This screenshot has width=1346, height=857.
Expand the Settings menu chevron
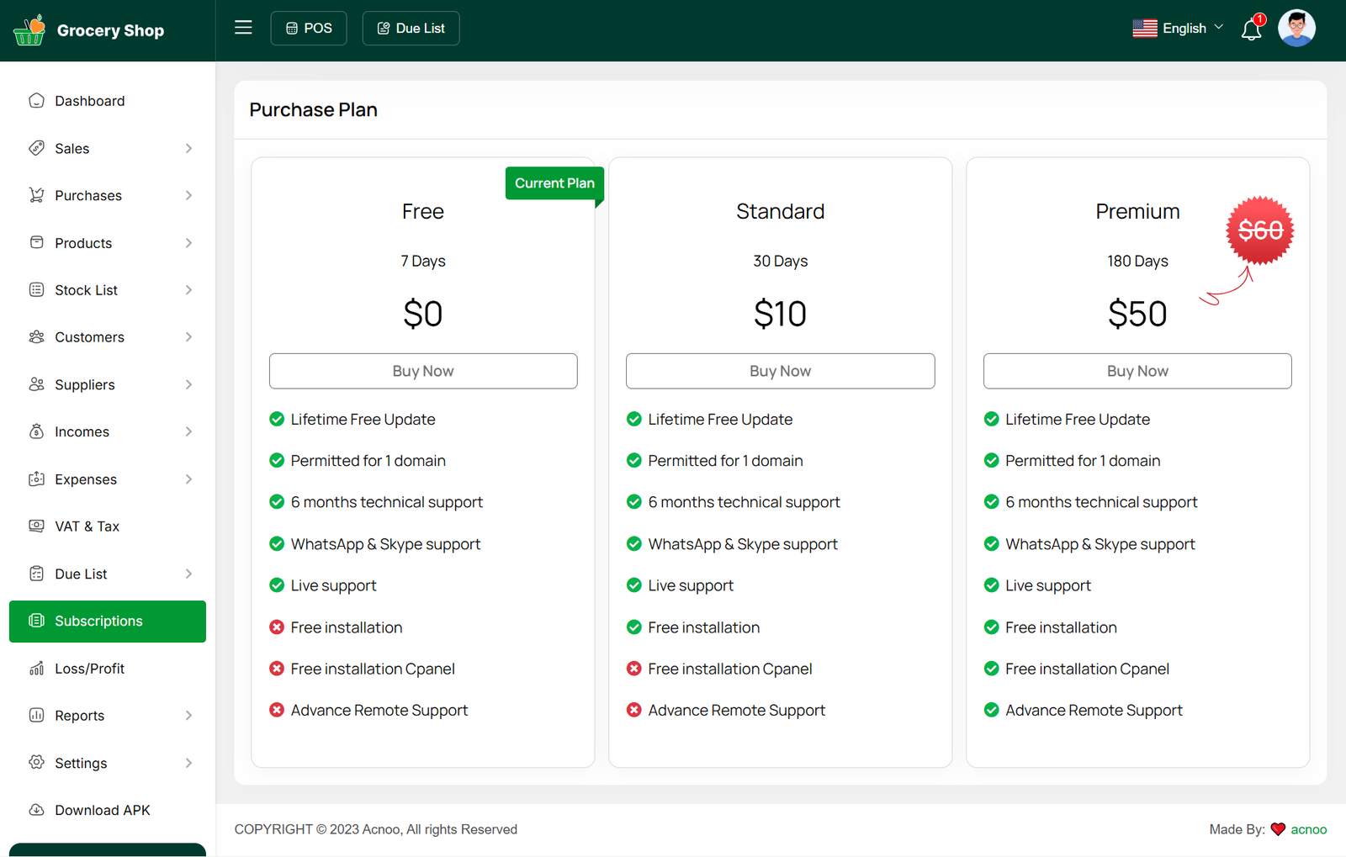[x=188, y=763]
